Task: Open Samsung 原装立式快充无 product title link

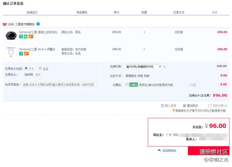Action: coord(39,32)
